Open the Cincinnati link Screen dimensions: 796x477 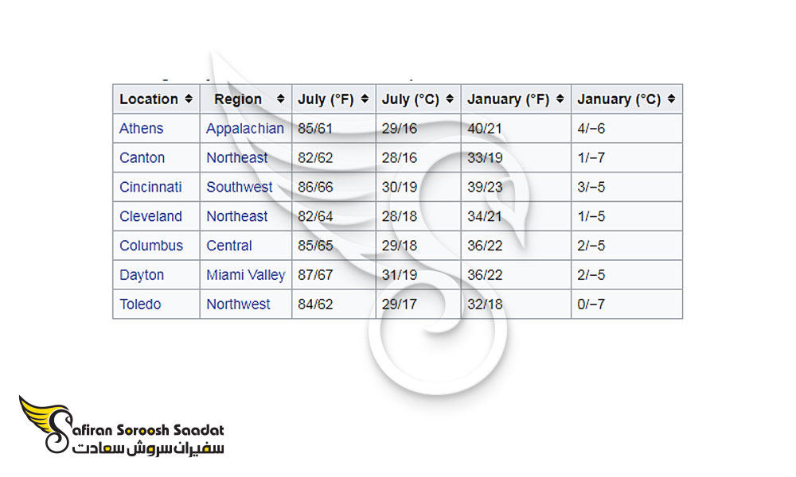150,187
